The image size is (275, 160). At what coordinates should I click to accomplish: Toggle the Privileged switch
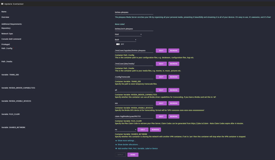(118, 44)
